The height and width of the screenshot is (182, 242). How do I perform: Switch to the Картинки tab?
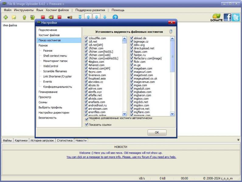pyautogui.click(x=21, y=140)
